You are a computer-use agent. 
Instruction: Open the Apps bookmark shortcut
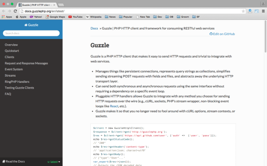point(7,17)
